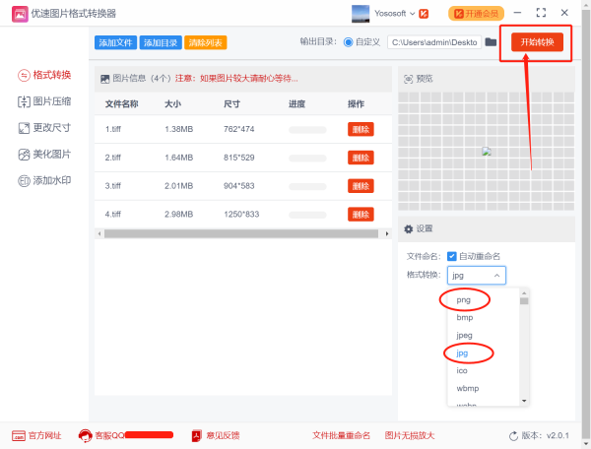Click the output path input field
The image size is (591, 449).
tap(434, 42)
